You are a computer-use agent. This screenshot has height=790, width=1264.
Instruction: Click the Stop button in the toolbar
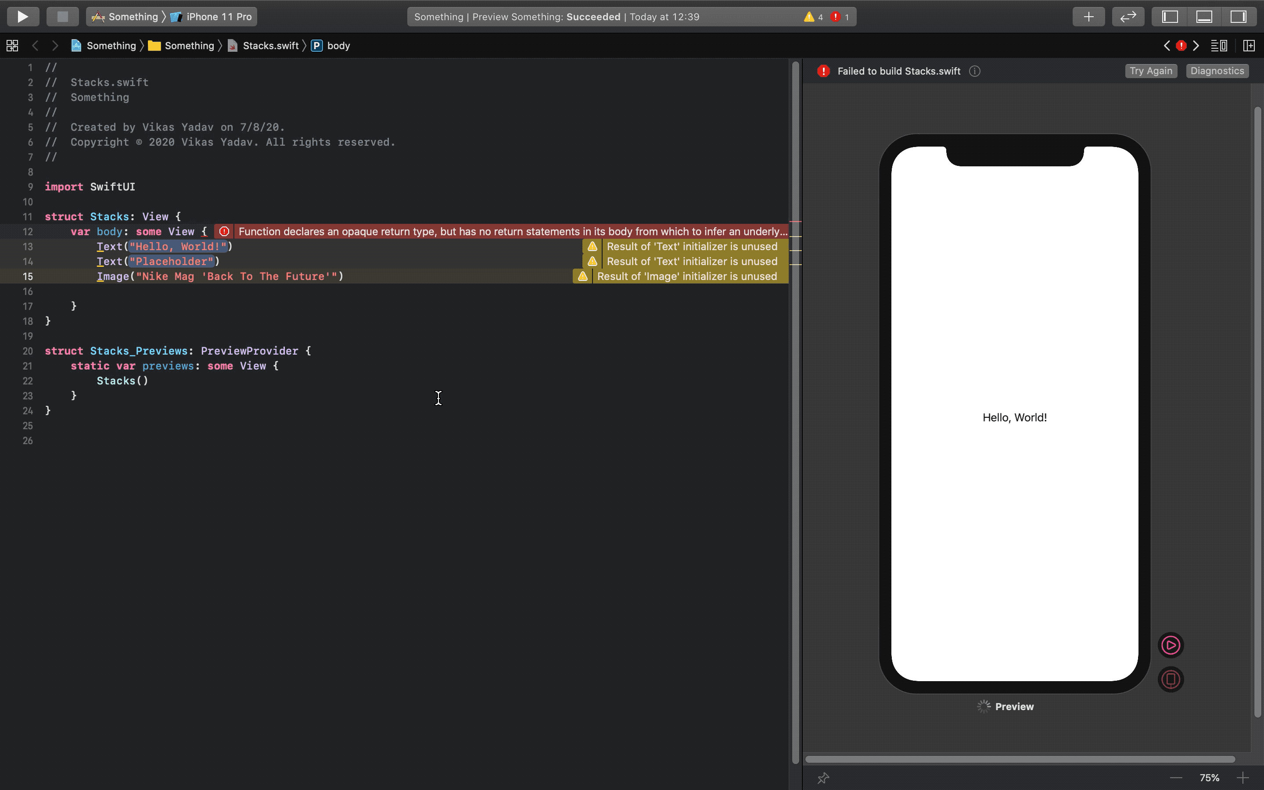[x=62, y=16]
